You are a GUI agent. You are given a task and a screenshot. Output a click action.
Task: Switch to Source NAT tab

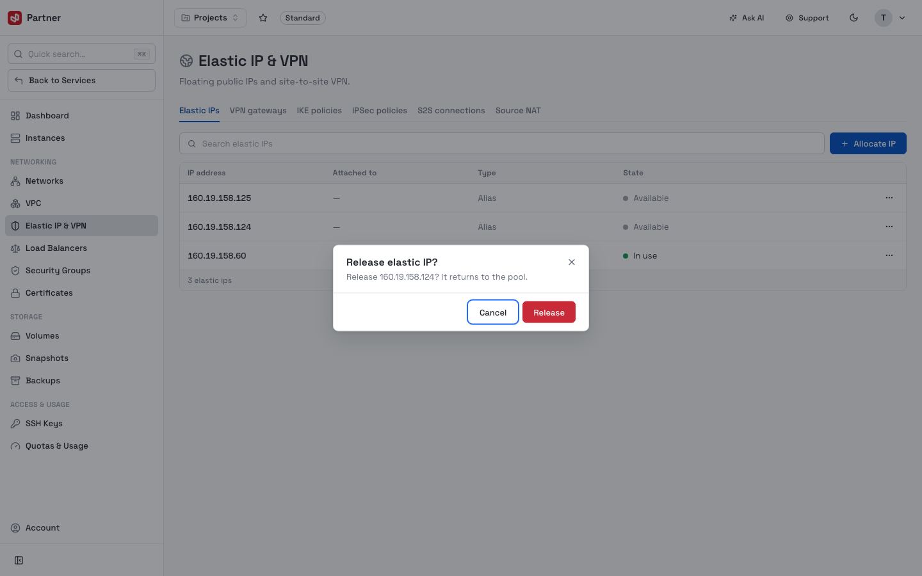[518, 111]
